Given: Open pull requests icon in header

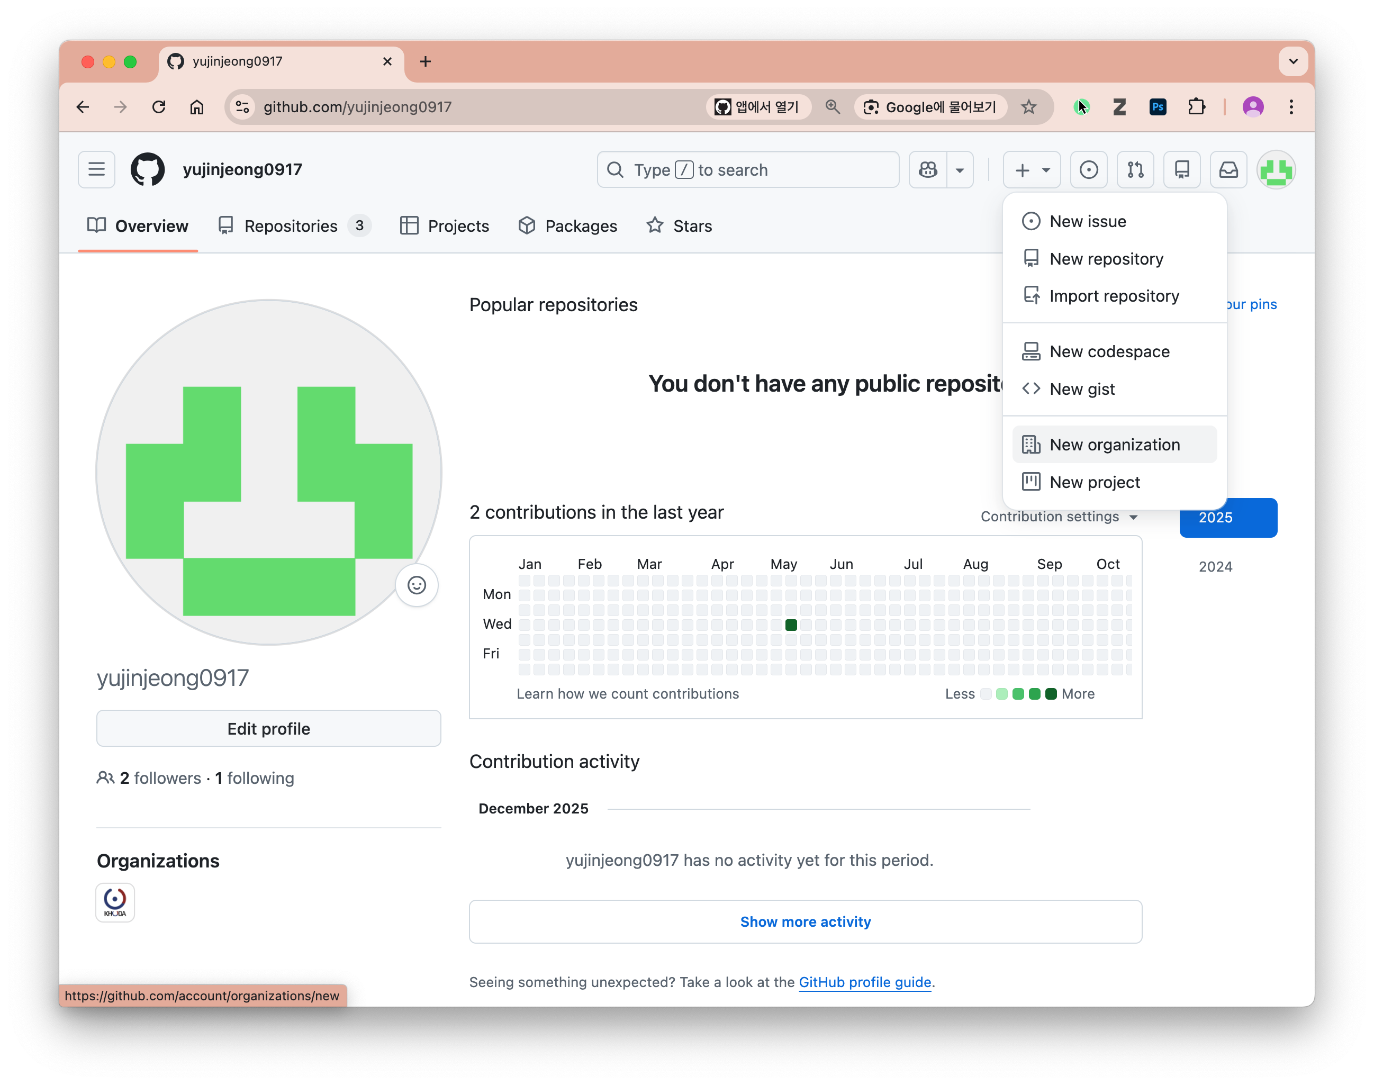Looking at the screenshot, I should click(x=1135, y=169).
